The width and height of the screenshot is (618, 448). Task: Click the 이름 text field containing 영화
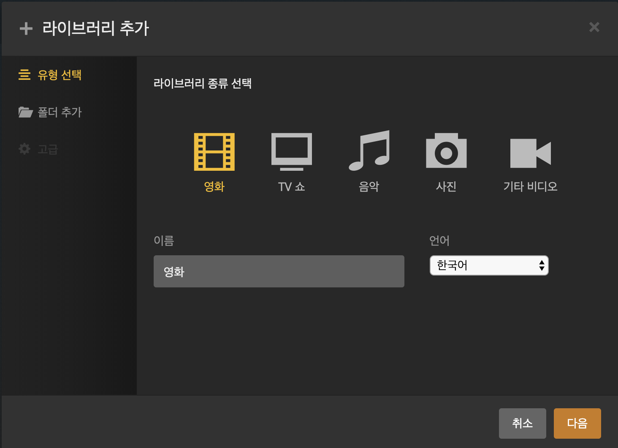(279, 271)
